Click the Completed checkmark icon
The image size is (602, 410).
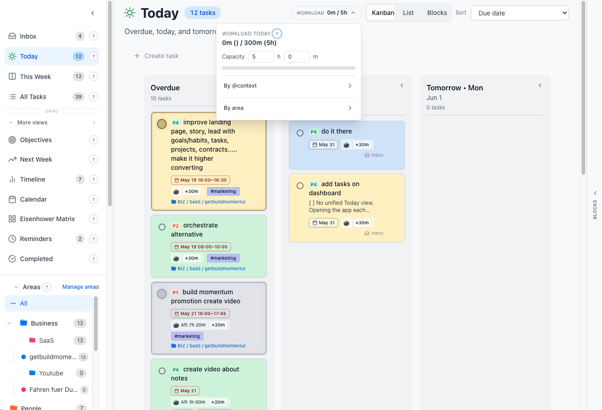pos(12,259)
